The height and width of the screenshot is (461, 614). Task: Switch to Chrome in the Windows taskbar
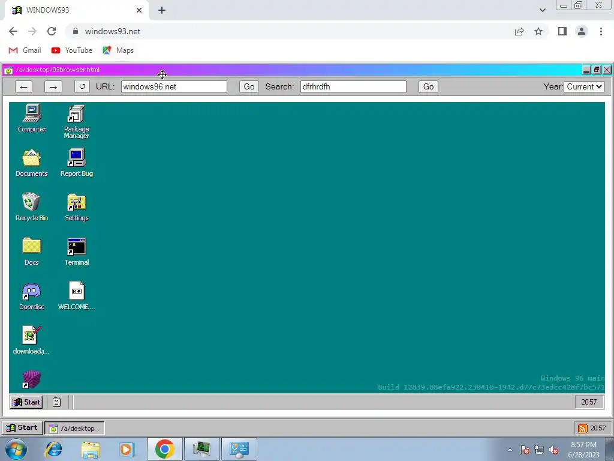(164, 449)
